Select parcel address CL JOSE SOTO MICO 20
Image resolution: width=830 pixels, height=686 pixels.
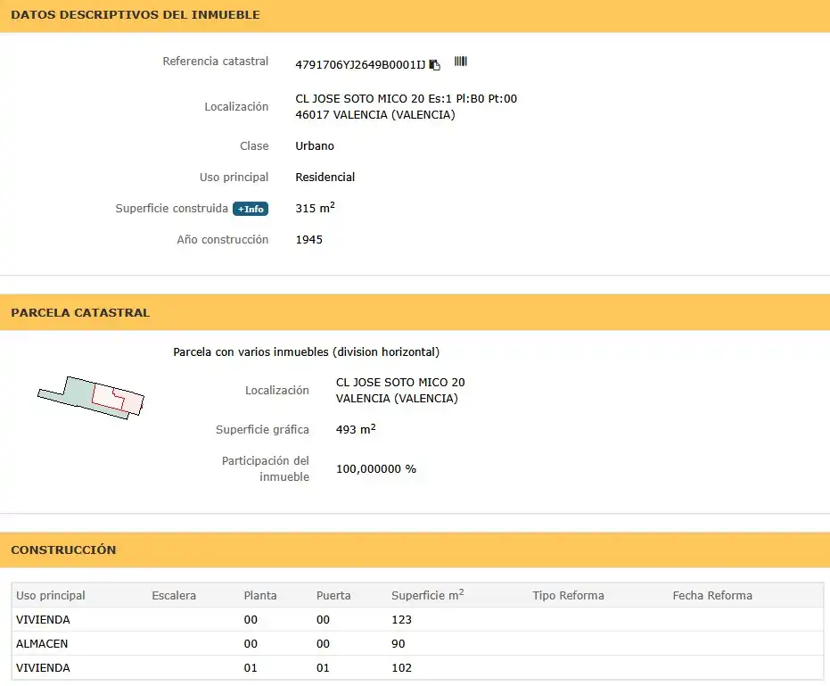pyautogui.click(x=400, y=383)
